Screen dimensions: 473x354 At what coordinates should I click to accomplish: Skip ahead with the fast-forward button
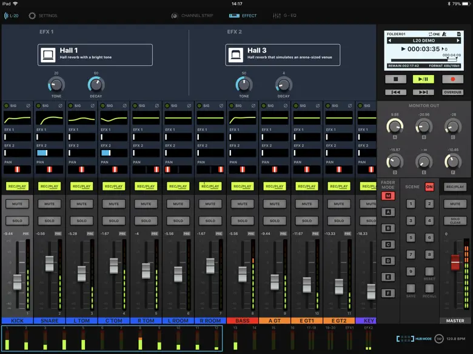tap(423, 92)
